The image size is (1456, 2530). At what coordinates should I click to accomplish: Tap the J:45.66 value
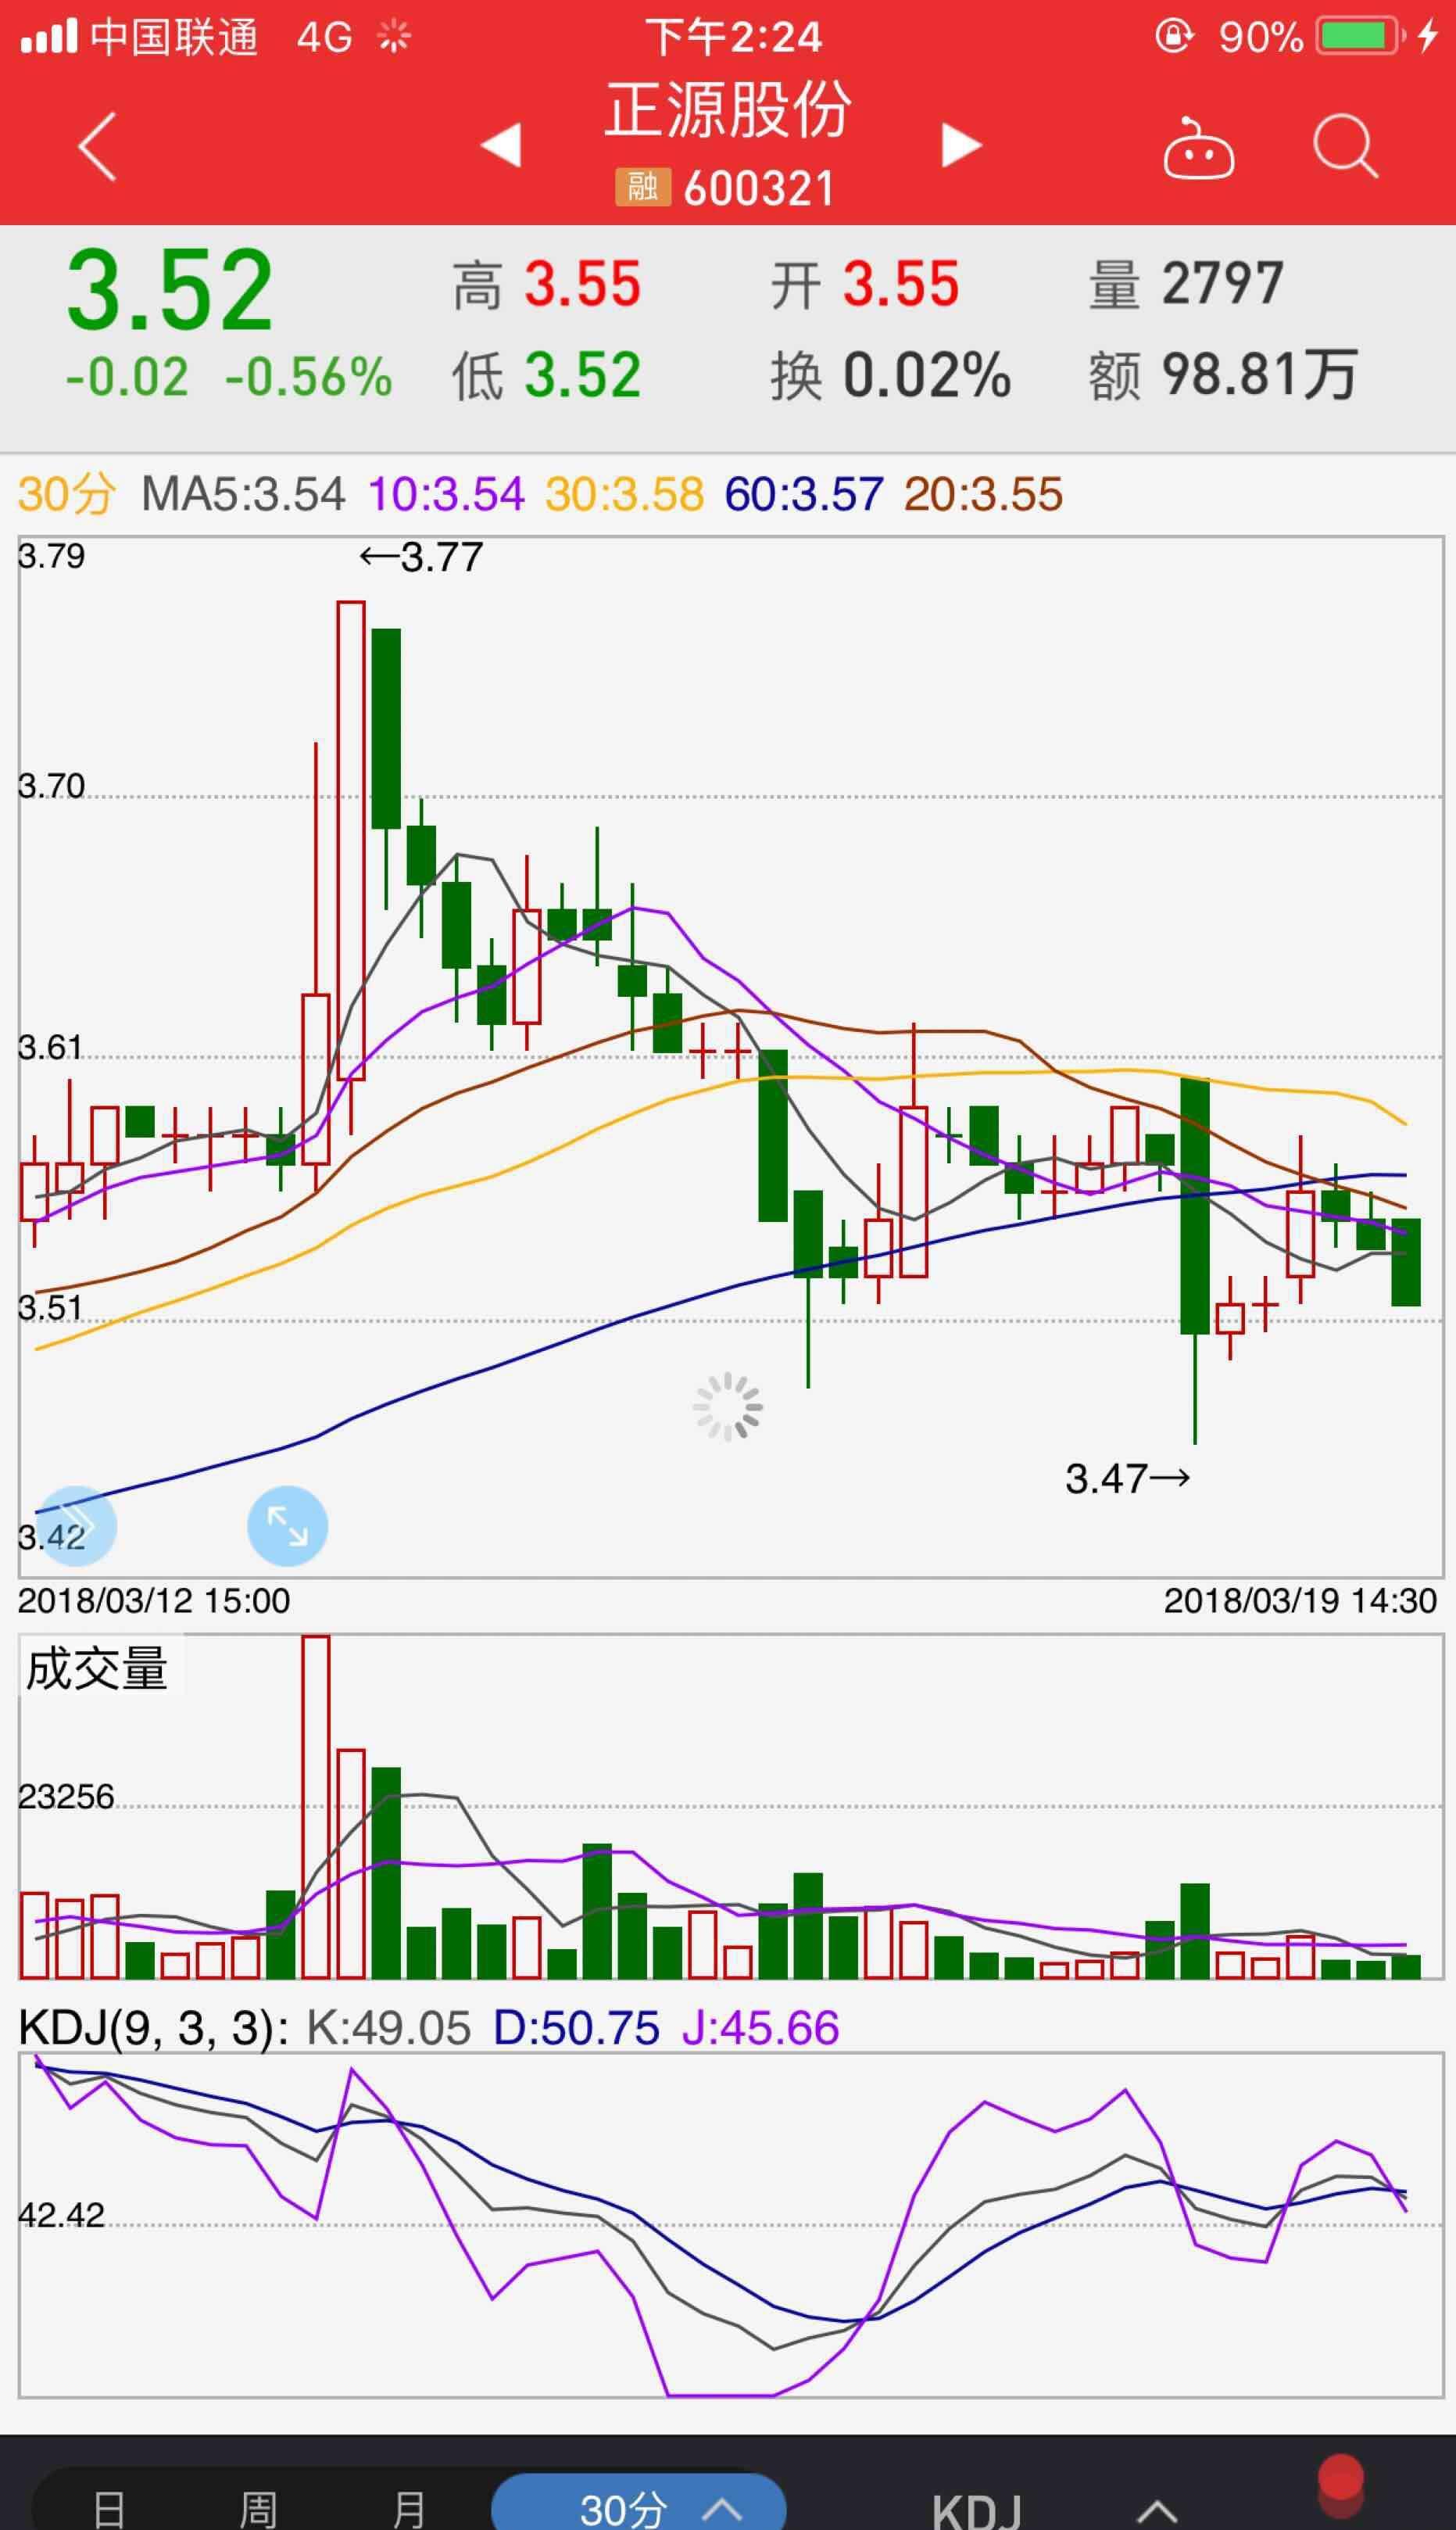tap(760, 2028)
